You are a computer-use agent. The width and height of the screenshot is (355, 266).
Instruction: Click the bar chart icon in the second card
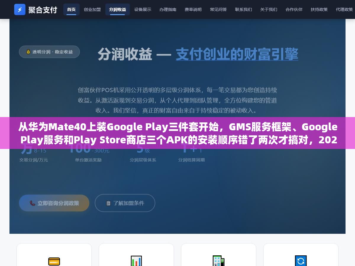[136, 261]
